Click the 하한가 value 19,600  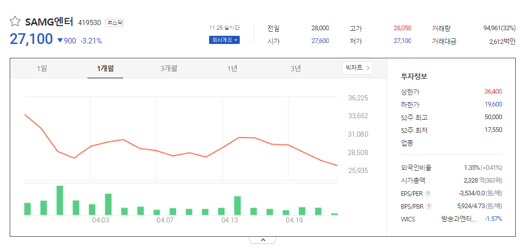493,104
